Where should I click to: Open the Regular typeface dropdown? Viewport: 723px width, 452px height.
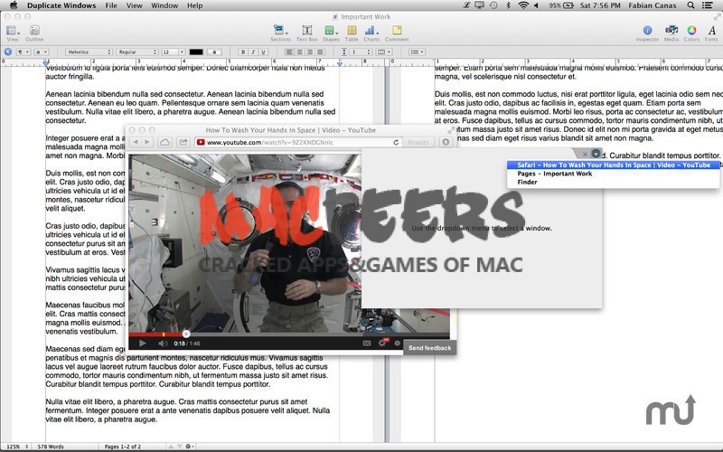point(137,52)
